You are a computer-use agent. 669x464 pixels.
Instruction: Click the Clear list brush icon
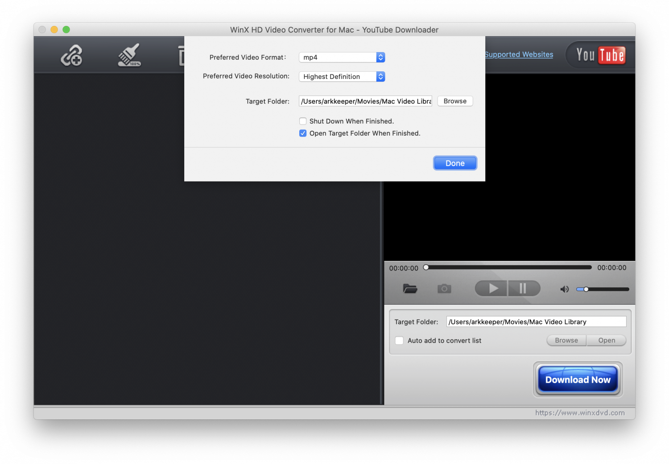coord(129,55)
